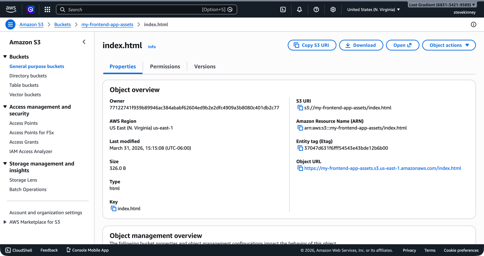Open Batch Operations
This screenshot has width=484, height=256.
pyautogui.click(x=28, y=189)
